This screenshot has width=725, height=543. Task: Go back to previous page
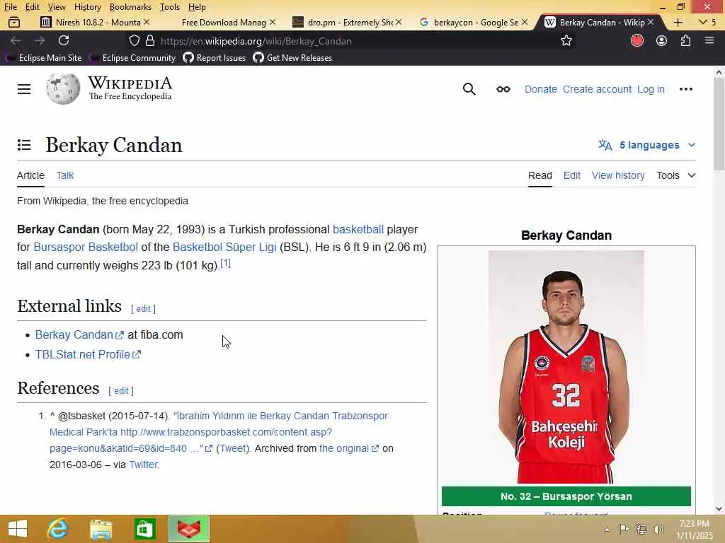pyautogui.click(x=16, y=40)
